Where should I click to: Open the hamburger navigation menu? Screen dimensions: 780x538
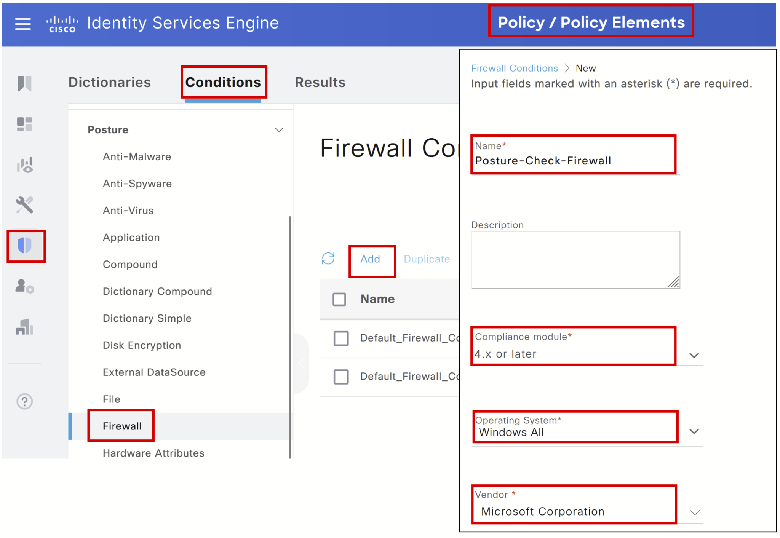22,24
